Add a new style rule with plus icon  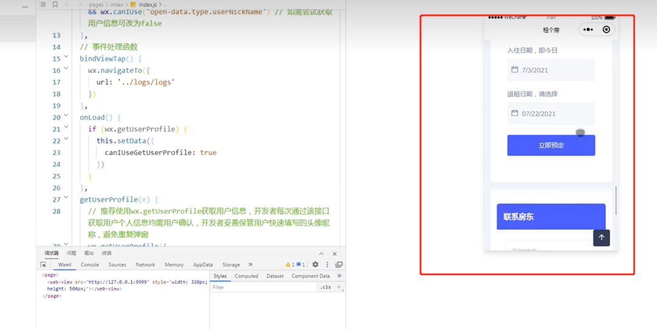coord(339,287)
